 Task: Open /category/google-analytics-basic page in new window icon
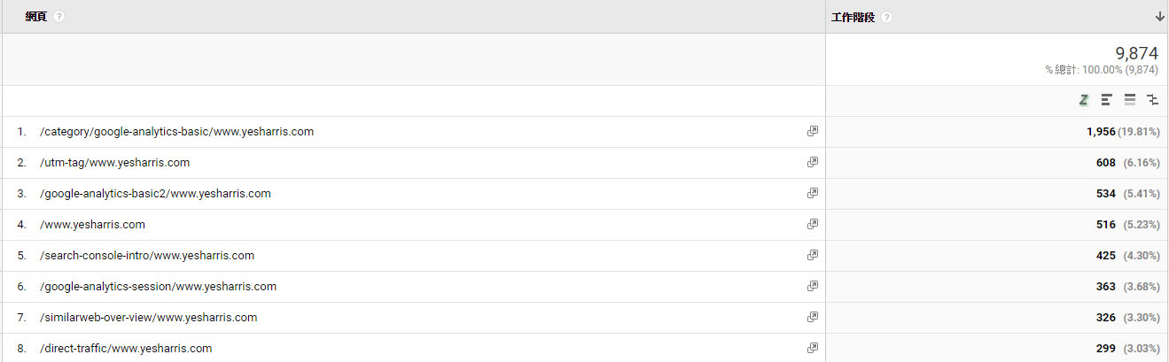812,131
